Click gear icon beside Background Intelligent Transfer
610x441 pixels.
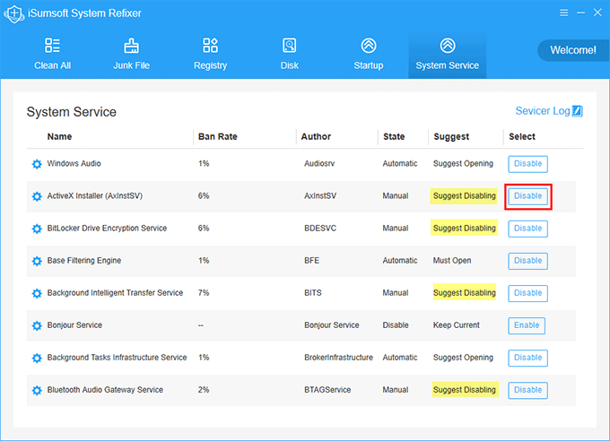tap(37, 293)
